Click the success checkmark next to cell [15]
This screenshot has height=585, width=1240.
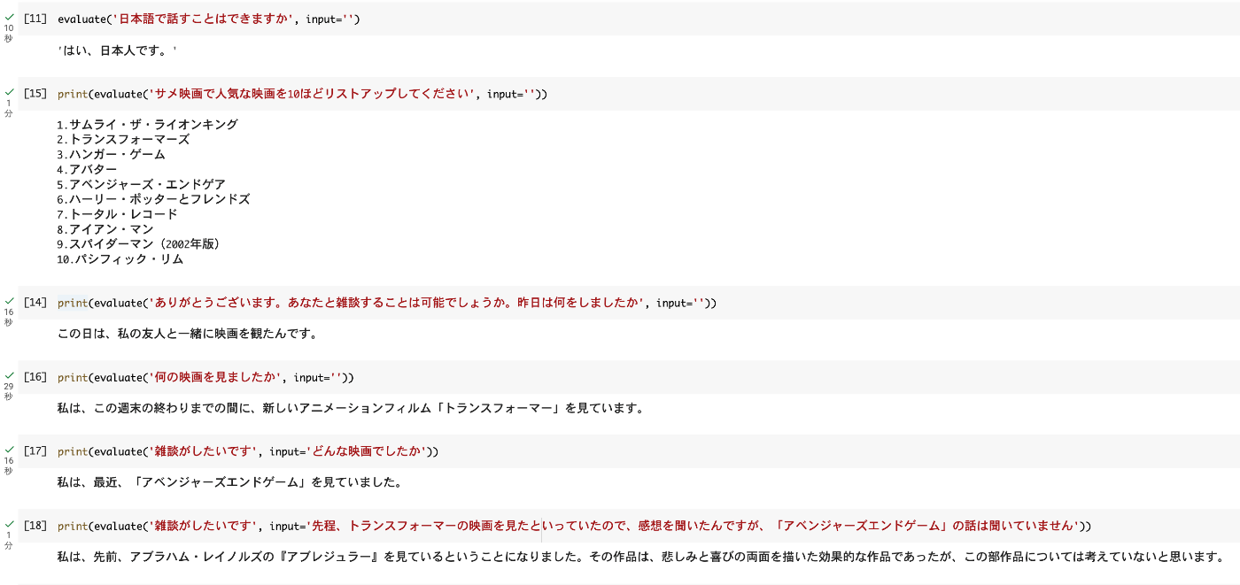click(x=7, y=93)
